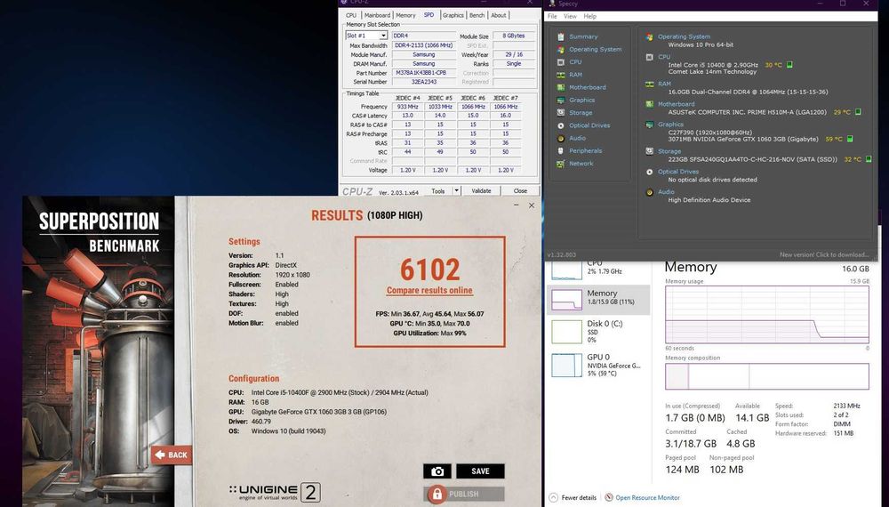Click the Storage heading link in Speccy summary
The image size is (889, 507).
(x=669, y=151)
